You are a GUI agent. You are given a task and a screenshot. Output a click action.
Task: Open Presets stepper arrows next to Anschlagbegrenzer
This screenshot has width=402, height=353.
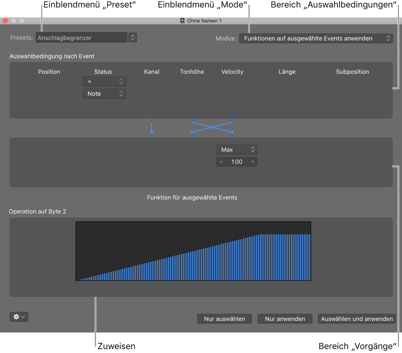point(133,38)
